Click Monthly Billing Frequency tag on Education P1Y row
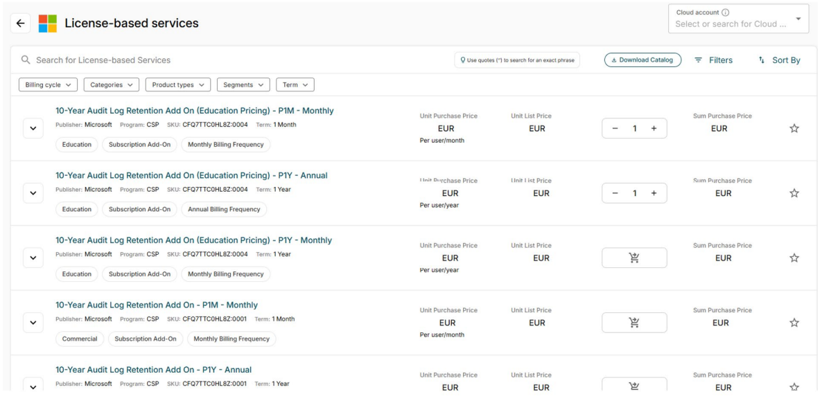Screen dimensions: 822x412 [226, 274]
